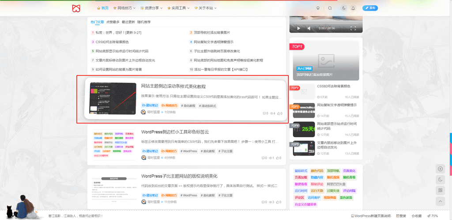
Task: Click the blue 发布 button
Action: [370, 8]
